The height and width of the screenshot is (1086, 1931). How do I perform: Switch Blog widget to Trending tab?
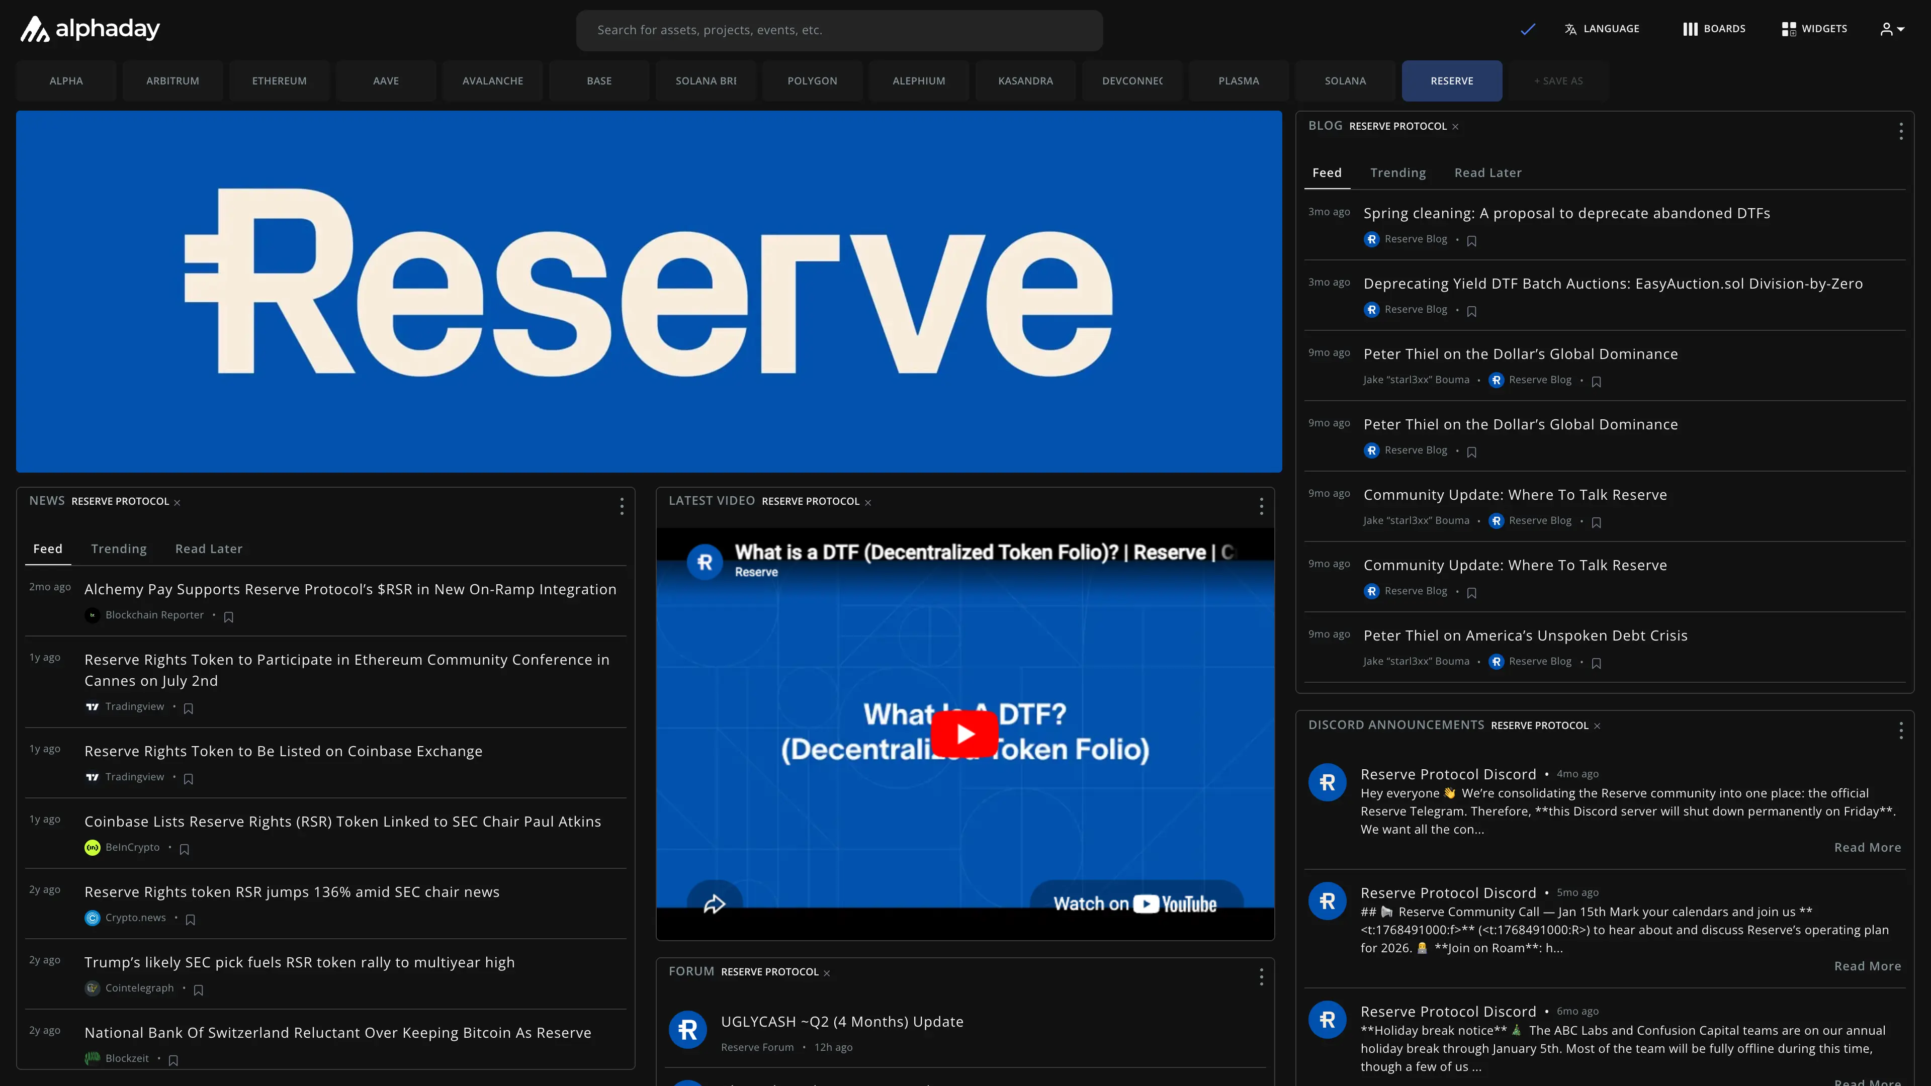[1398, 173]
